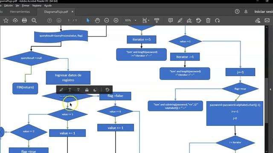Rotate the page view
273x153 pixels.
(x=217, y=20)
